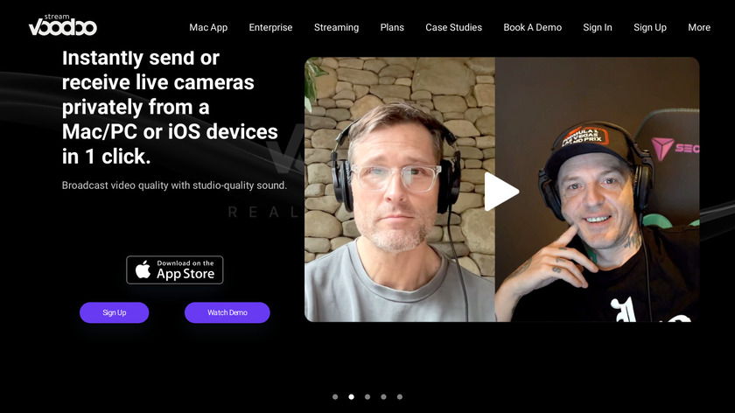View the Plans page
The width and height of the screenshot is (735, 413).
click(392, 28)
